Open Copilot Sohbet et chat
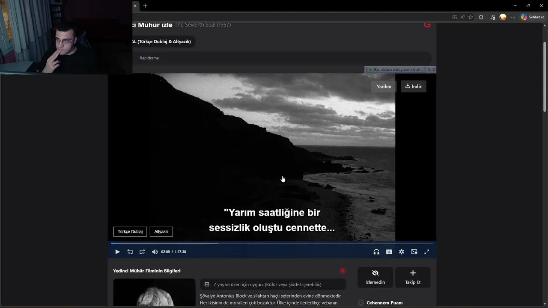Screen dimensions: 548x308 tap(533, 17)
